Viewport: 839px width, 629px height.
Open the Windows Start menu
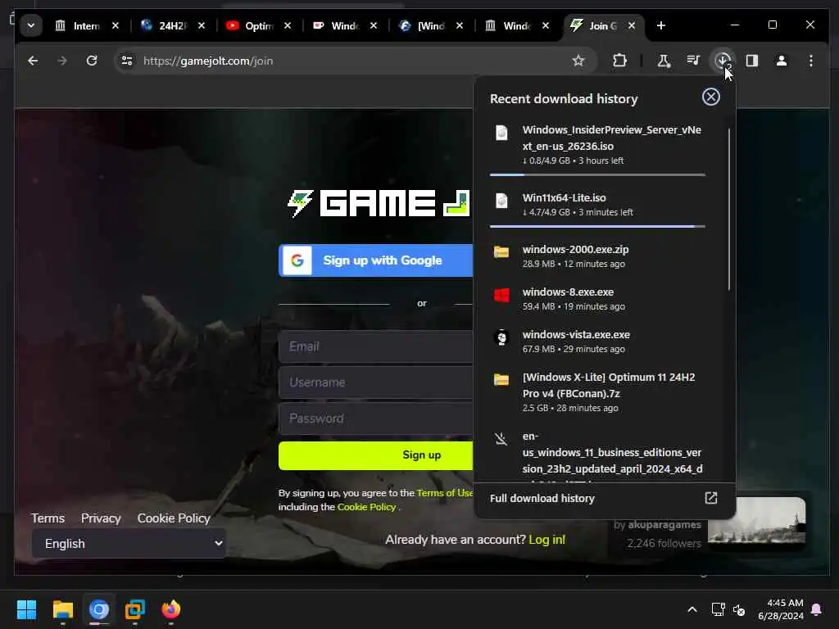coord(26,609)
